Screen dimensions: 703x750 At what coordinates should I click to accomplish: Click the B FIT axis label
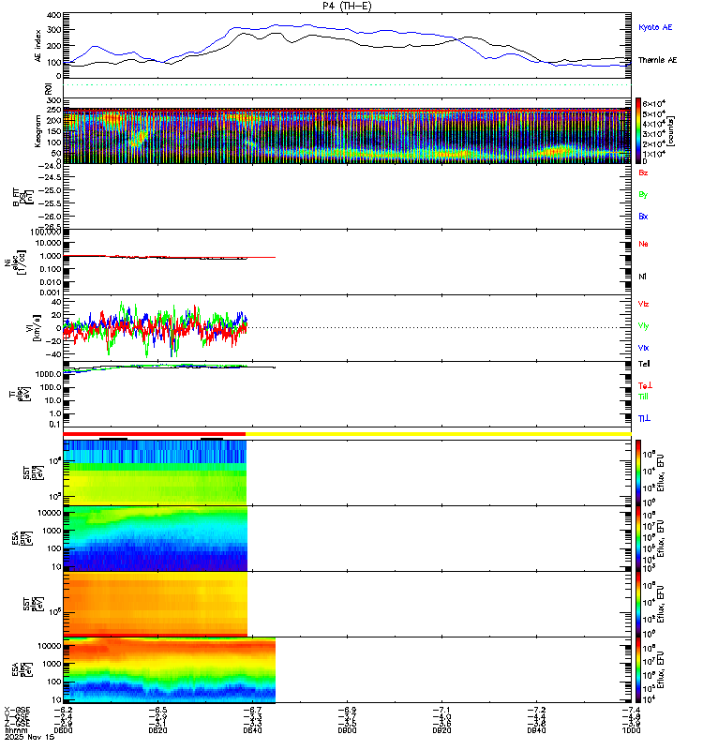[x=22, y=197]
